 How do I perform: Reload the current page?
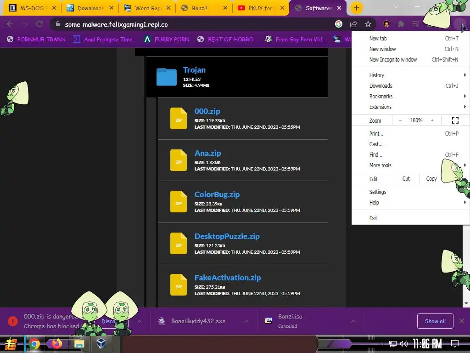click(x=39, y=24)
